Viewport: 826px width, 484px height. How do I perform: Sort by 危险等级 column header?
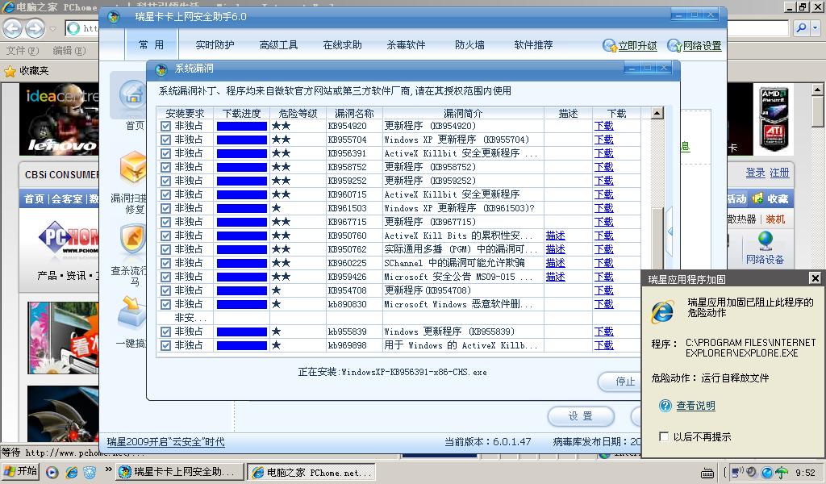click(298, 113)
